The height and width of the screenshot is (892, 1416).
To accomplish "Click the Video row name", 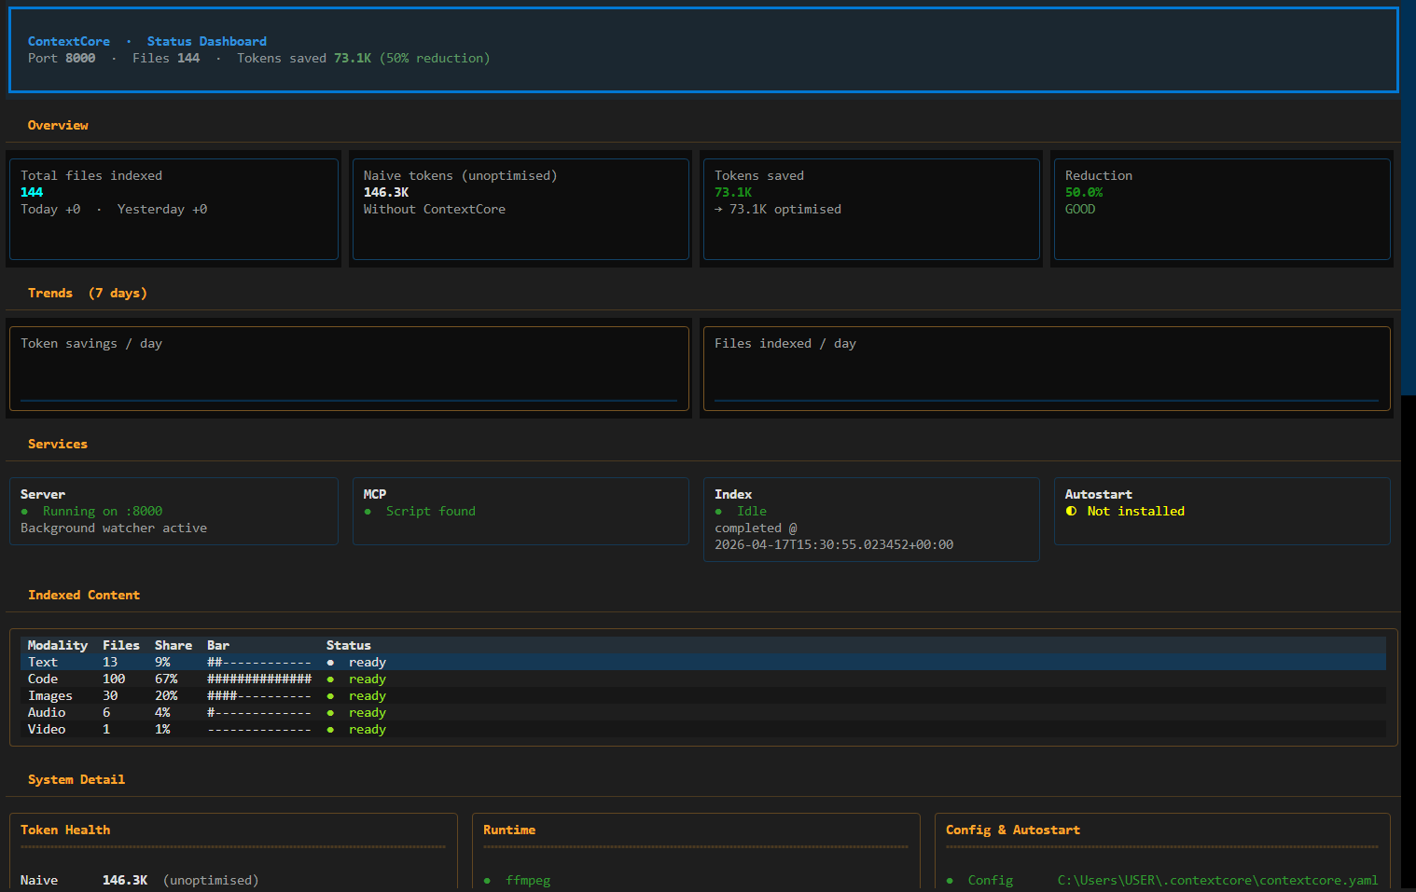I will click(x=47, y=729).
